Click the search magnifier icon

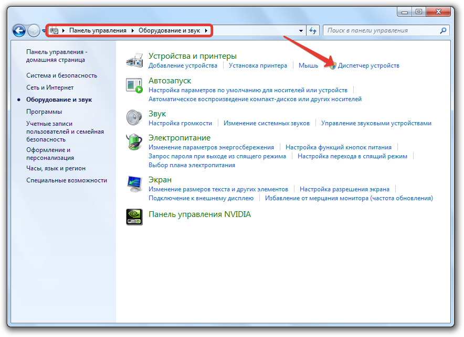pyautogui.click(x=444, y=30)
